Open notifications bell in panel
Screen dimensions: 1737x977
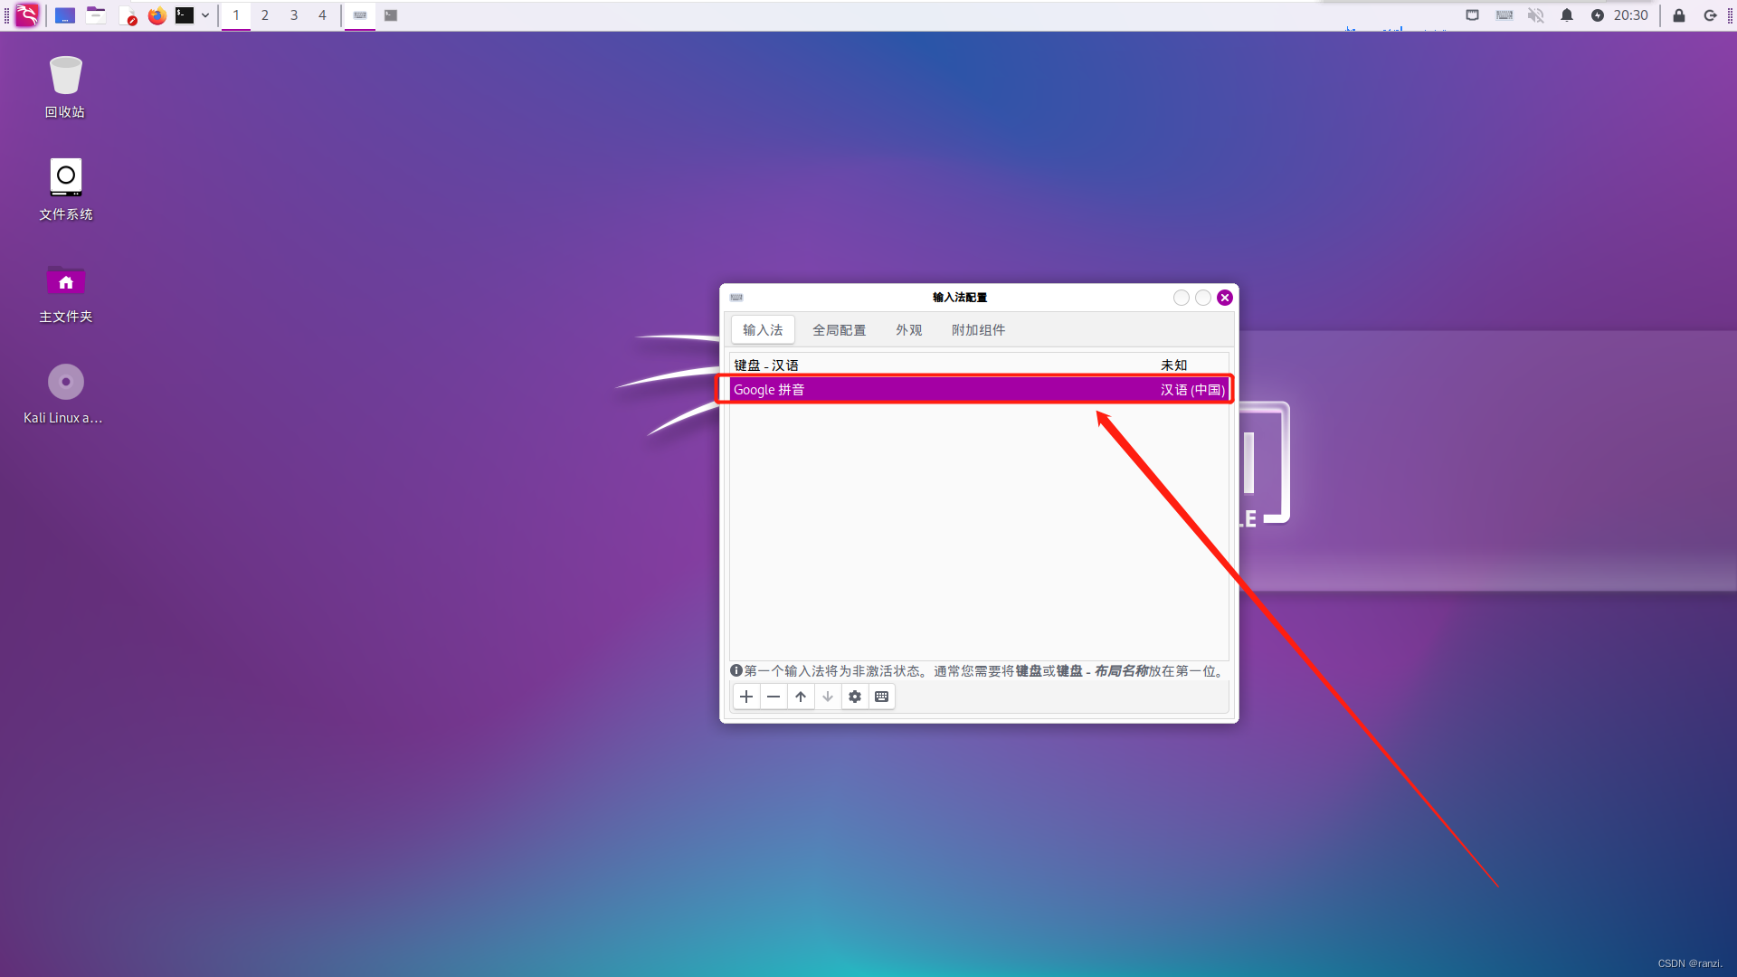(x=1566, y=15)
